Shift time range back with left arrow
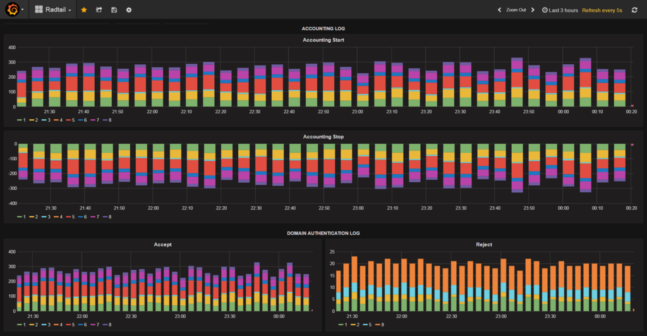This screenshot has height=336, width=647. [499, 10]
